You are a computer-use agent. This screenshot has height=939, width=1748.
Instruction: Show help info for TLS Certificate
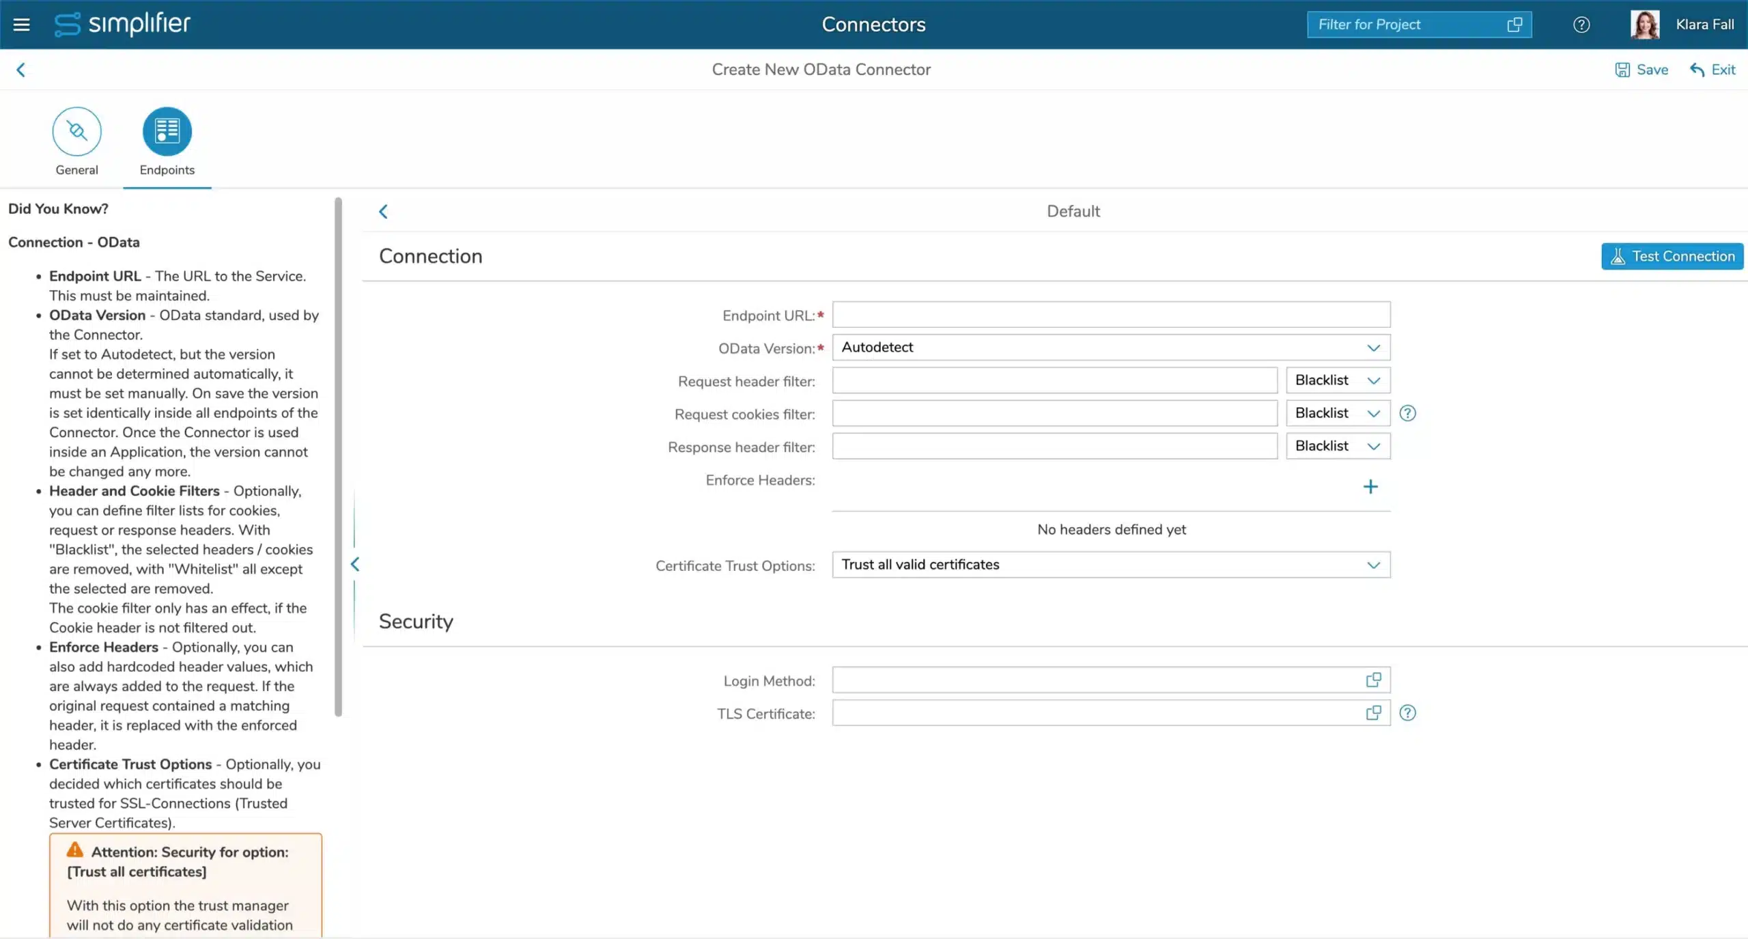coord(1407,713)
